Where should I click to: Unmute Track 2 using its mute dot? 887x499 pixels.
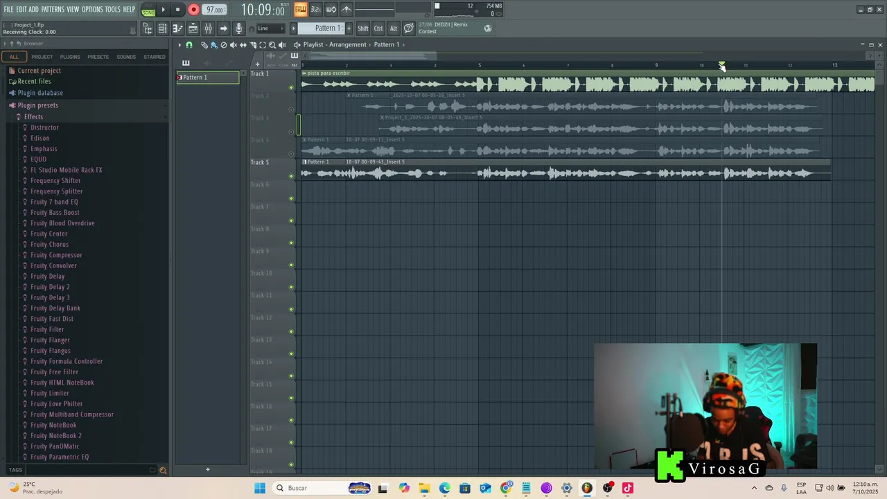[291, 110]
